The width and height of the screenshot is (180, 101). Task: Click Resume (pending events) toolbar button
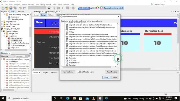click(x=112, y=8)
